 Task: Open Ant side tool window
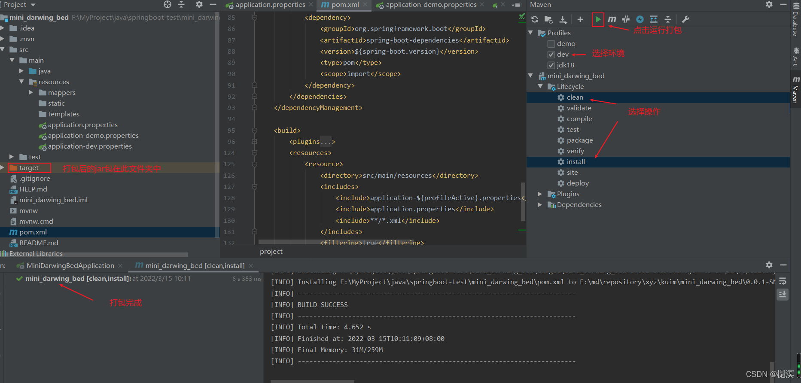tap(796, 56)
